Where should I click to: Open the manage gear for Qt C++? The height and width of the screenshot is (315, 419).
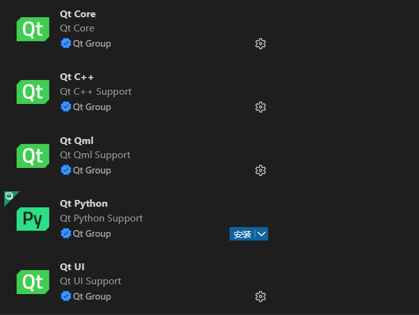(260, 107)
